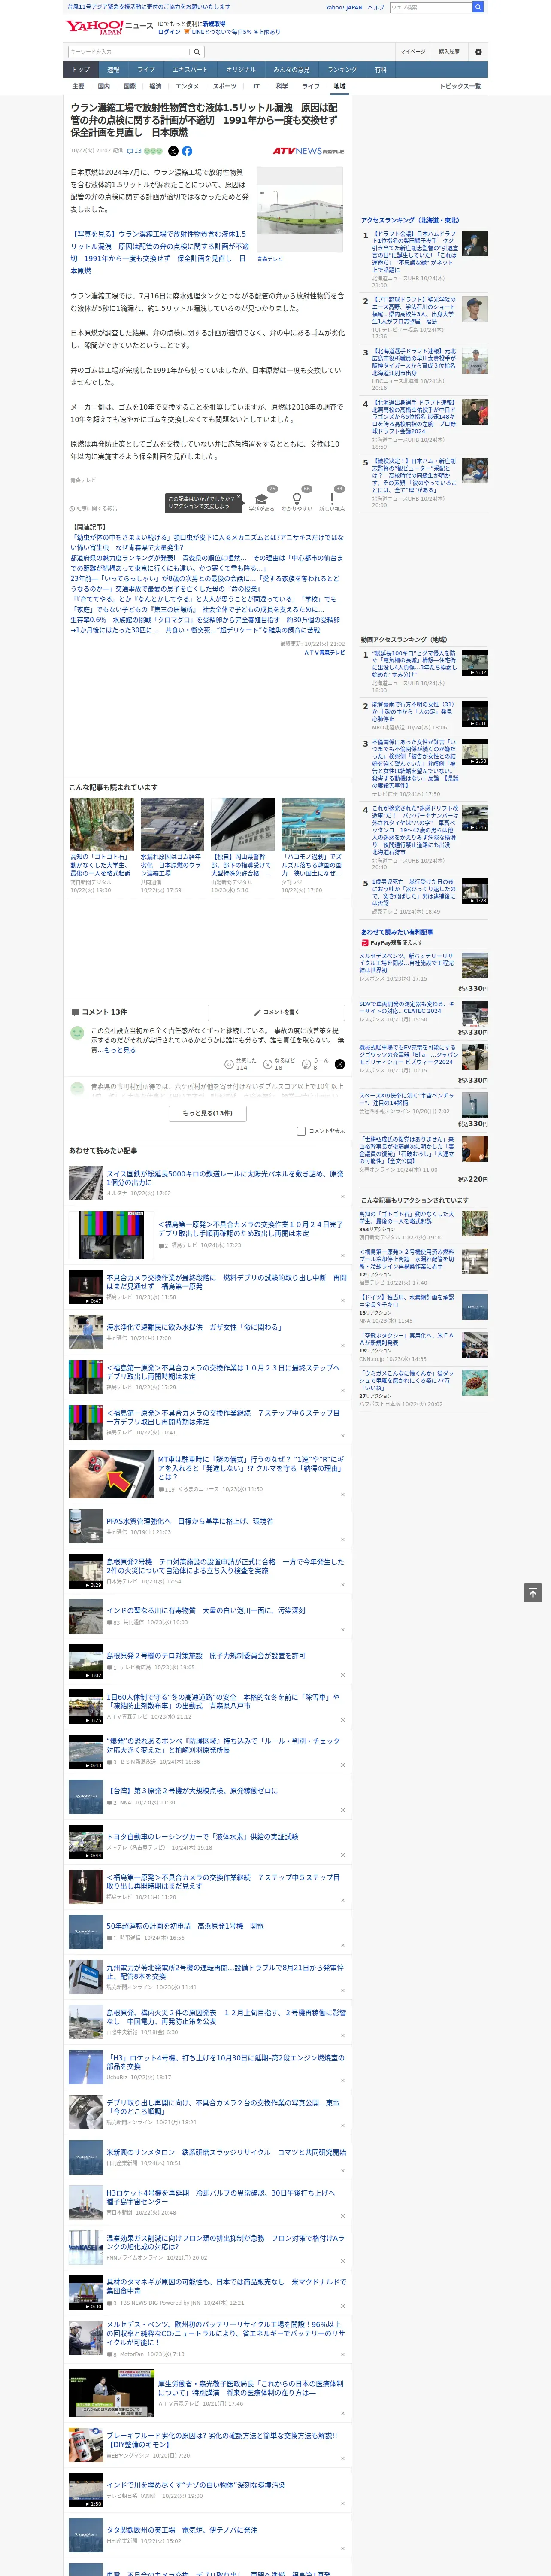Image resolution: width=551 pixels, height=2576 pixels.
Task: Open the H3ロケット4号機再延期 article
Action: coord(220,2196)
